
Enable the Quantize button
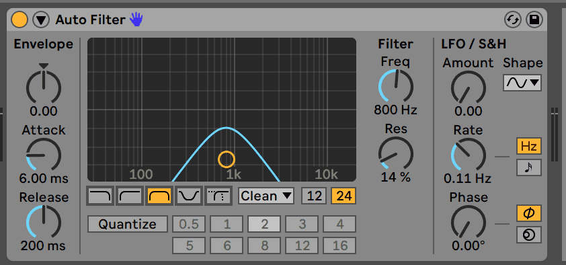[128, 224]
